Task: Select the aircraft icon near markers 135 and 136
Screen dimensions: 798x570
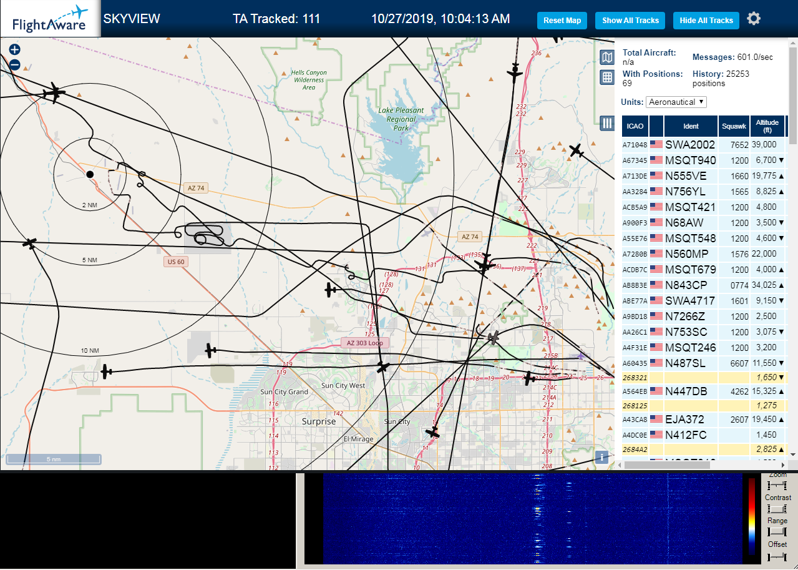Action: click(484, 265)
